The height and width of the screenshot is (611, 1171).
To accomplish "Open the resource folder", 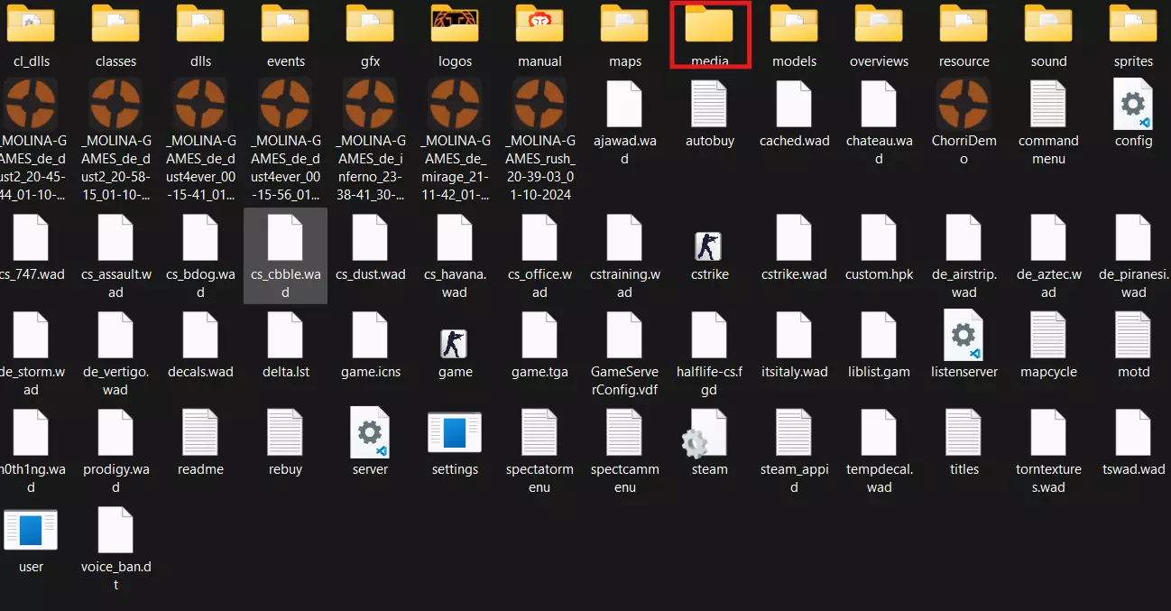I will [964, 34].
